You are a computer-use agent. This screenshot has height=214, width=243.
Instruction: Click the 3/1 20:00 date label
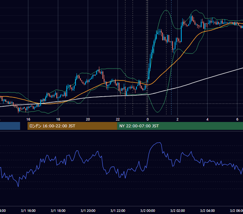coord(88,210)
